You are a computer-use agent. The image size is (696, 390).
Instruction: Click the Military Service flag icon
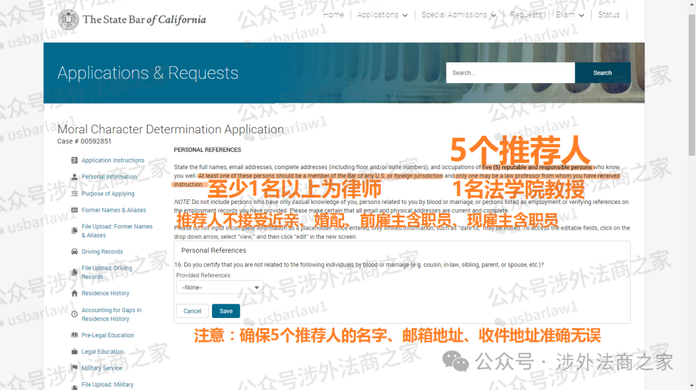(x=75, y=368)
